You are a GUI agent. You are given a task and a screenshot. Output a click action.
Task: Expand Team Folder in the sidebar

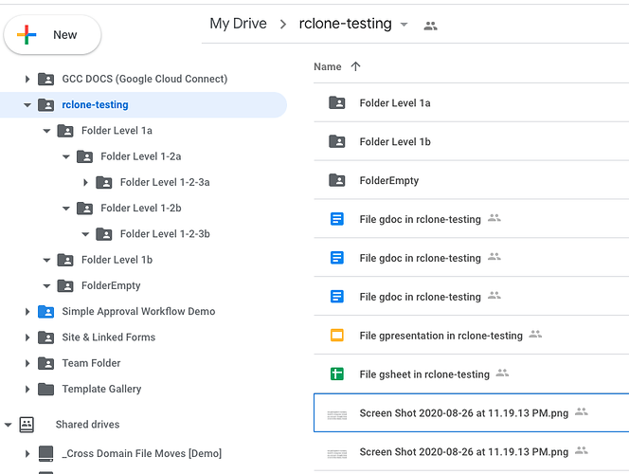27,363
